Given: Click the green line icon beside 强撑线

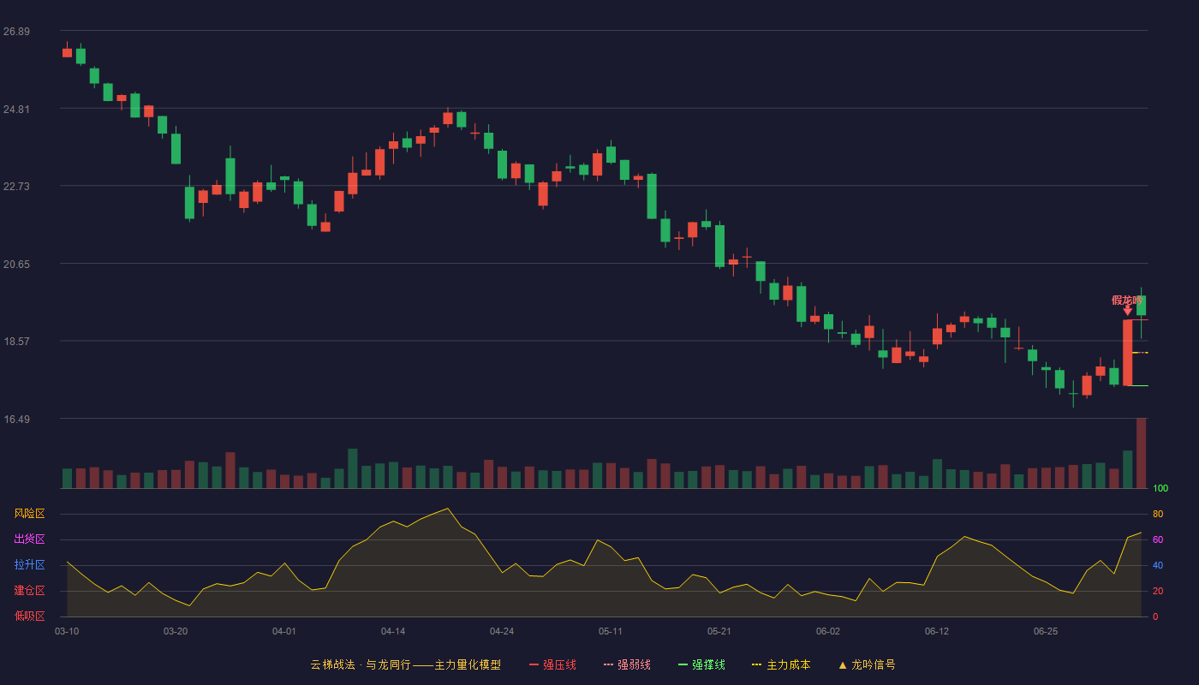Looking at the screenshot, I should (683, 665).
